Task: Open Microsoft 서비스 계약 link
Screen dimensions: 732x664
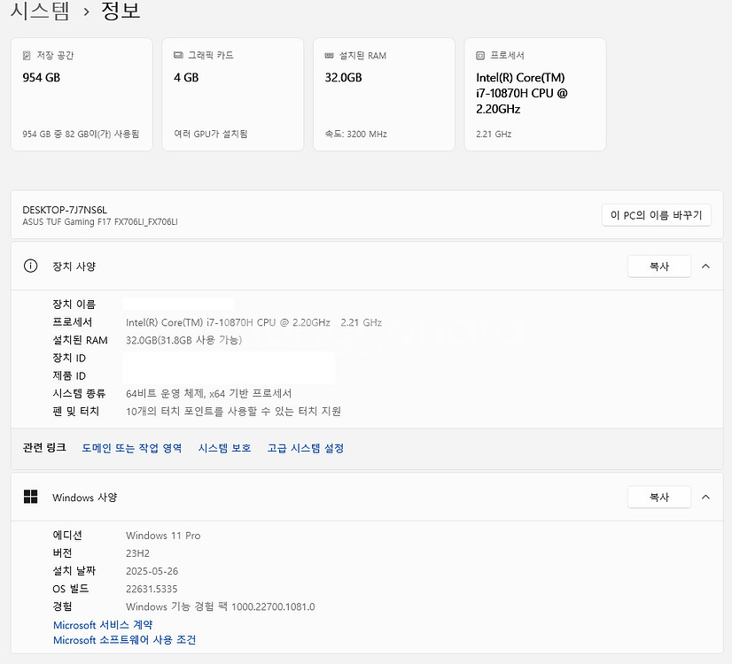Action: click(103, 625)
